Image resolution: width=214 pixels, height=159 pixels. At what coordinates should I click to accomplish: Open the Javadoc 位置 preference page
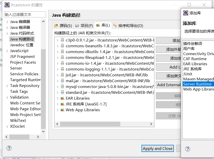pyautogui.click(x=22, y=45)
